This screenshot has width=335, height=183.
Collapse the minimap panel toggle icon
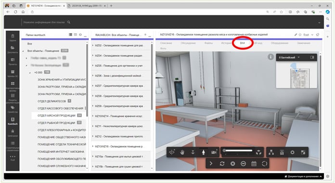312,57
